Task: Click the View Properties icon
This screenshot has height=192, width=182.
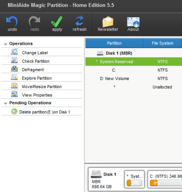Action: click(x=14, y=94)
